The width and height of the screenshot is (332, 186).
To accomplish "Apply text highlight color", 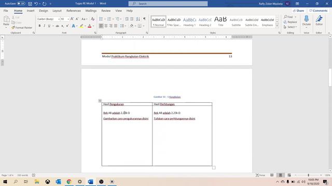I will coord(81,26).
